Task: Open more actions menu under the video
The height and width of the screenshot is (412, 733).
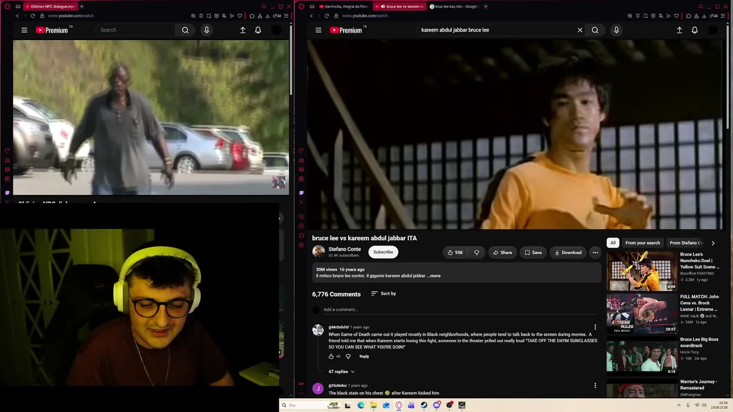Action: pyautogui.click(x=595, y=252)
